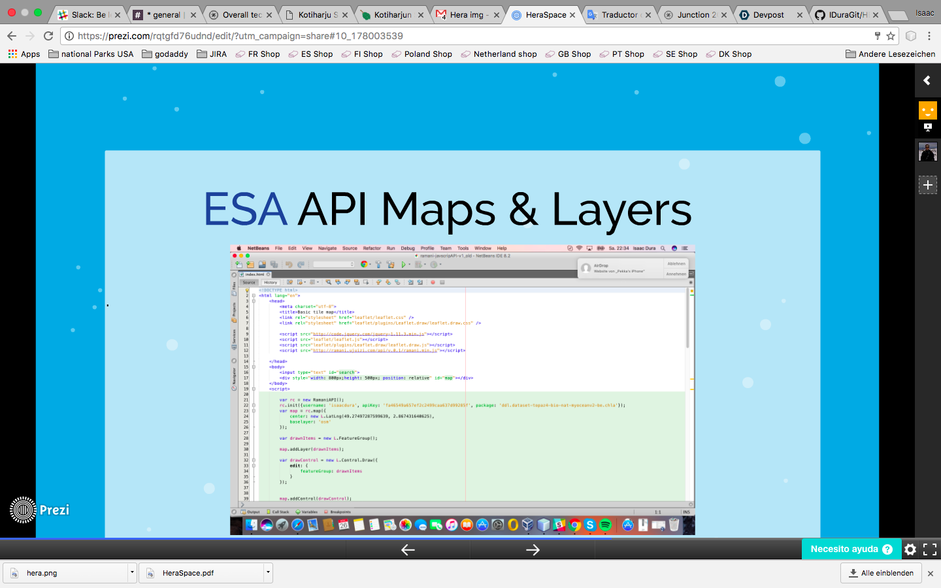Screen dimensions: 941x588
Task: Click the Isaac profile button
Action: click(x=925, y=13)
